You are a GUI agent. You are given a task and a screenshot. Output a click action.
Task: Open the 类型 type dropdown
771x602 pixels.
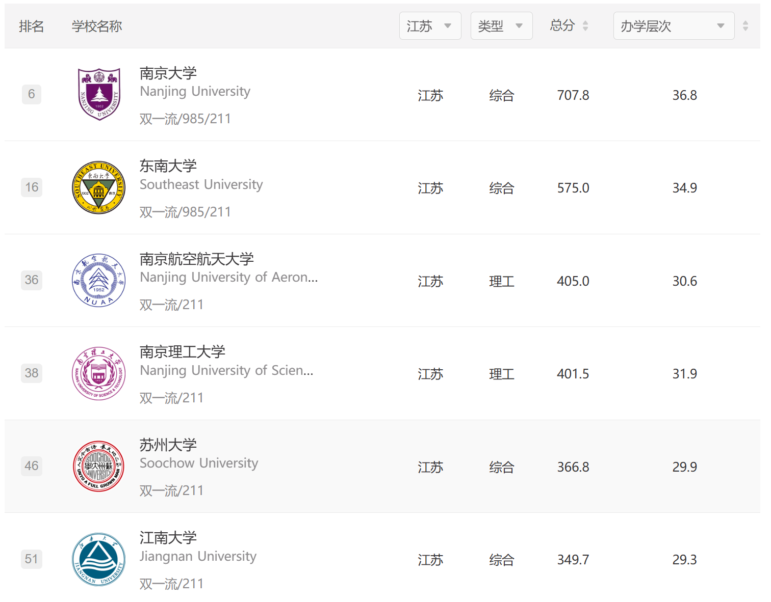click(501, 26)
